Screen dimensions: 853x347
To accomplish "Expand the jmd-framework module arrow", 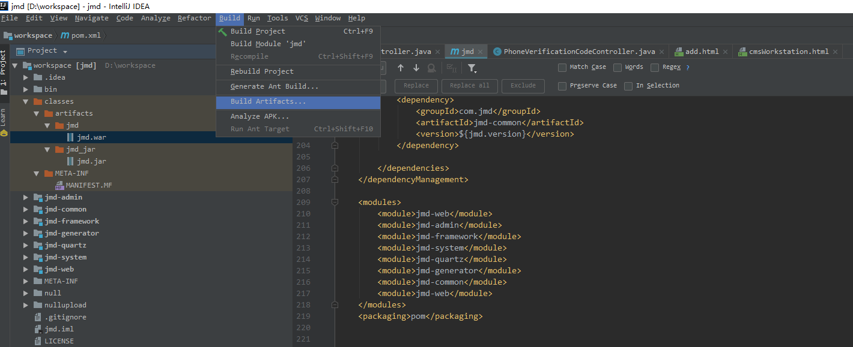I will pos(26,221).
